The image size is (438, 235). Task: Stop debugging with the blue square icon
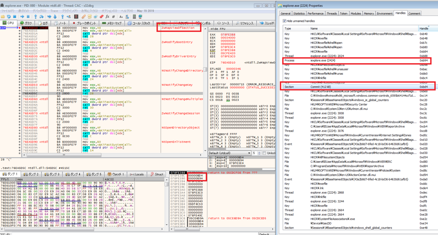point(14,16)
